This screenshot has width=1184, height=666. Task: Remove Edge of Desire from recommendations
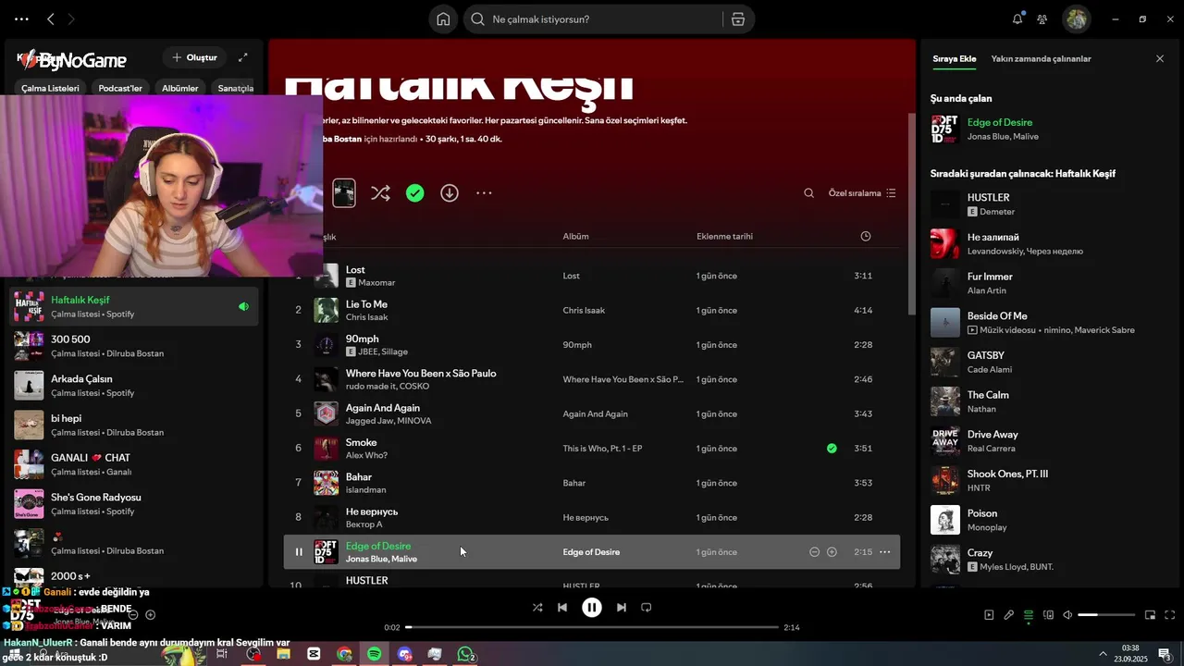pos(814,552)
